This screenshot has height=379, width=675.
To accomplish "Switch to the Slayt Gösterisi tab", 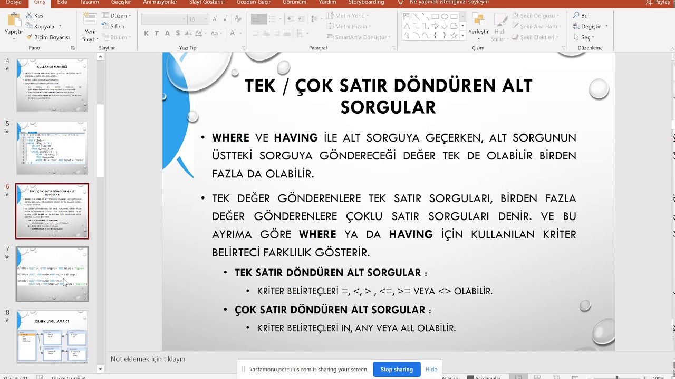I will [x=207, y=3].
